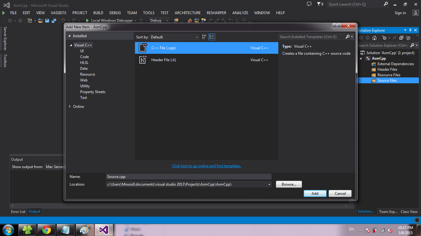This screenshot has width=421, height=236.
Task: Click the C++ File template icon
Action: coord(143,48)
